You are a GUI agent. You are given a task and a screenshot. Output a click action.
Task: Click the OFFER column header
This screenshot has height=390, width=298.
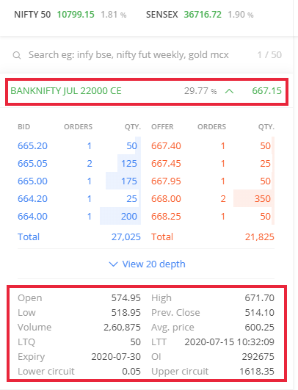(162, 127)
